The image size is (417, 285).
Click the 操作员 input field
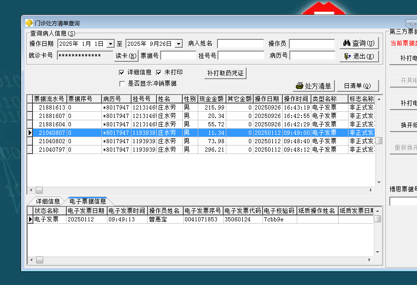pos(312,44)
